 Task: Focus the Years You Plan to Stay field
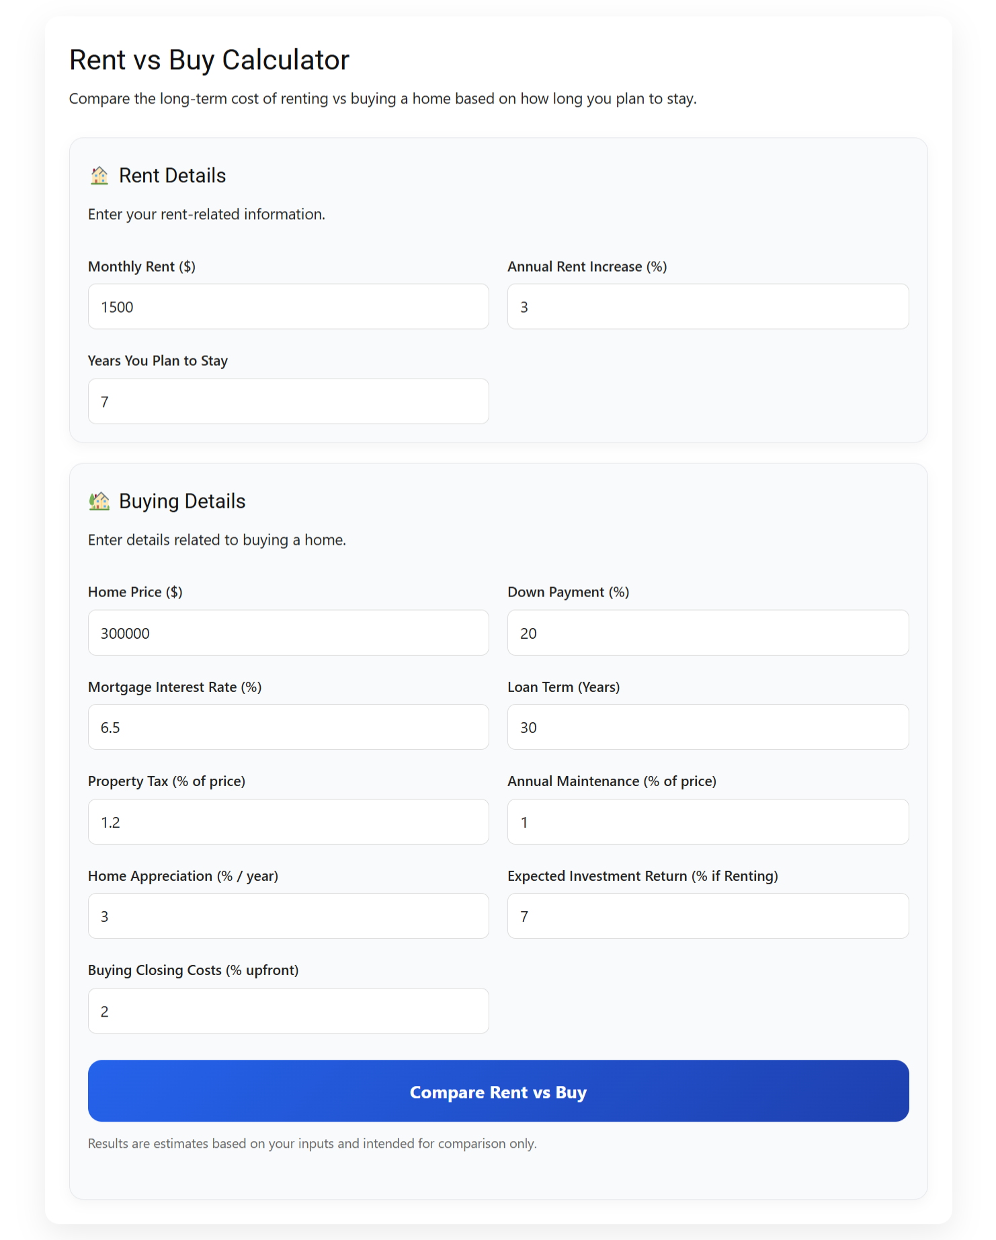pos(288,401)
